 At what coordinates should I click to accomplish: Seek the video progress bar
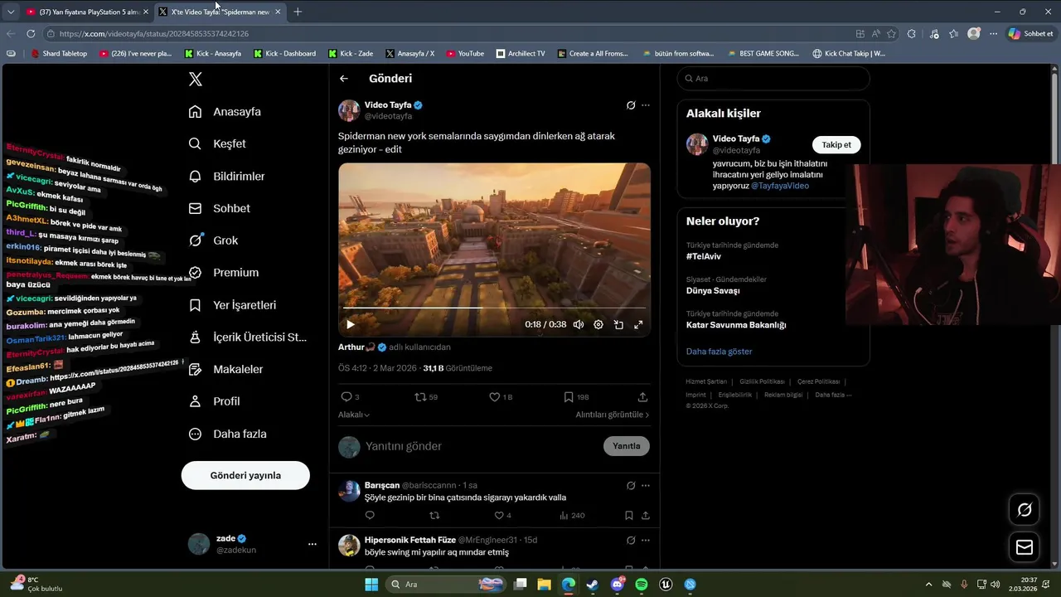494,308
